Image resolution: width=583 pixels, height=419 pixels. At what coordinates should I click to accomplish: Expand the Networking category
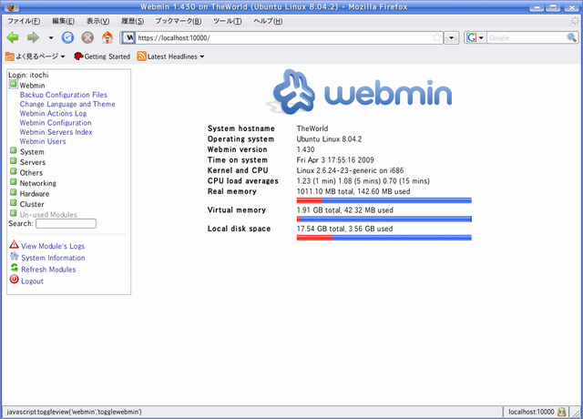coord(14,182)
